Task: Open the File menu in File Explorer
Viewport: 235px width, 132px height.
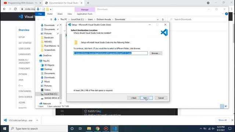Action: click(40, 14)
